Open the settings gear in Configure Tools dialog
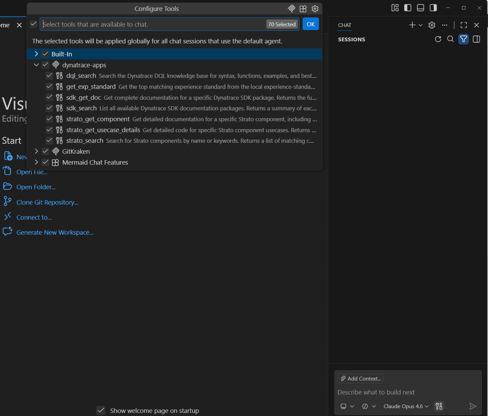 click(x=315, y=9)
